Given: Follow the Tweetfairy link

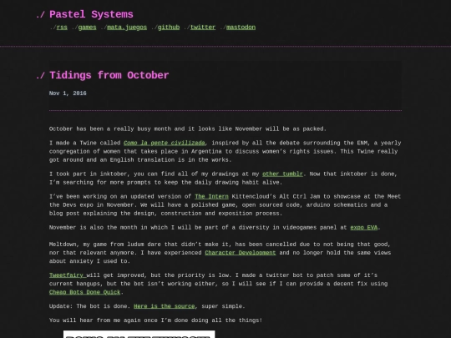Looking at the screenshot, I should pyautogui.click(x=68, y=275).
